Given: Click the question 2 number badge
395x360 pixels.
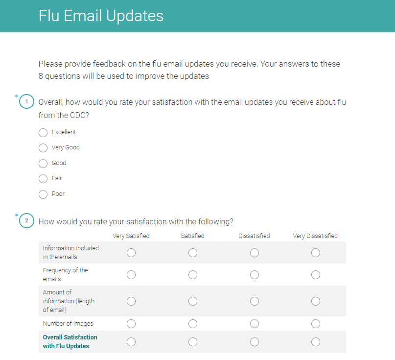Looking at the screenshot, I should tap(26, 221).
